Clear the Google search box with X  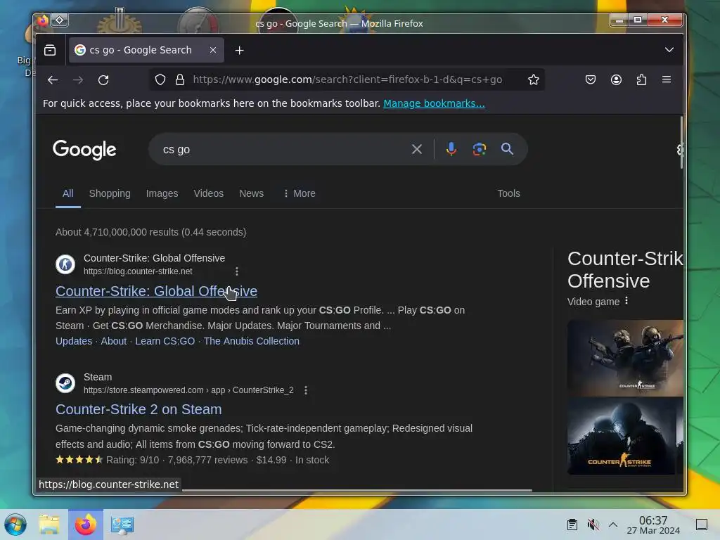(416, 149)
